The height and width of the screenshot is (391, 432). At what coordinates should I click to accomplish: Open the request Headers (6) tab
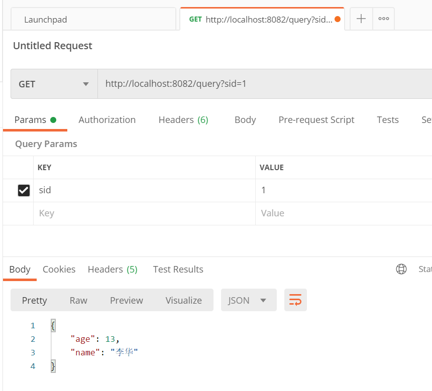tap(183, 119)
